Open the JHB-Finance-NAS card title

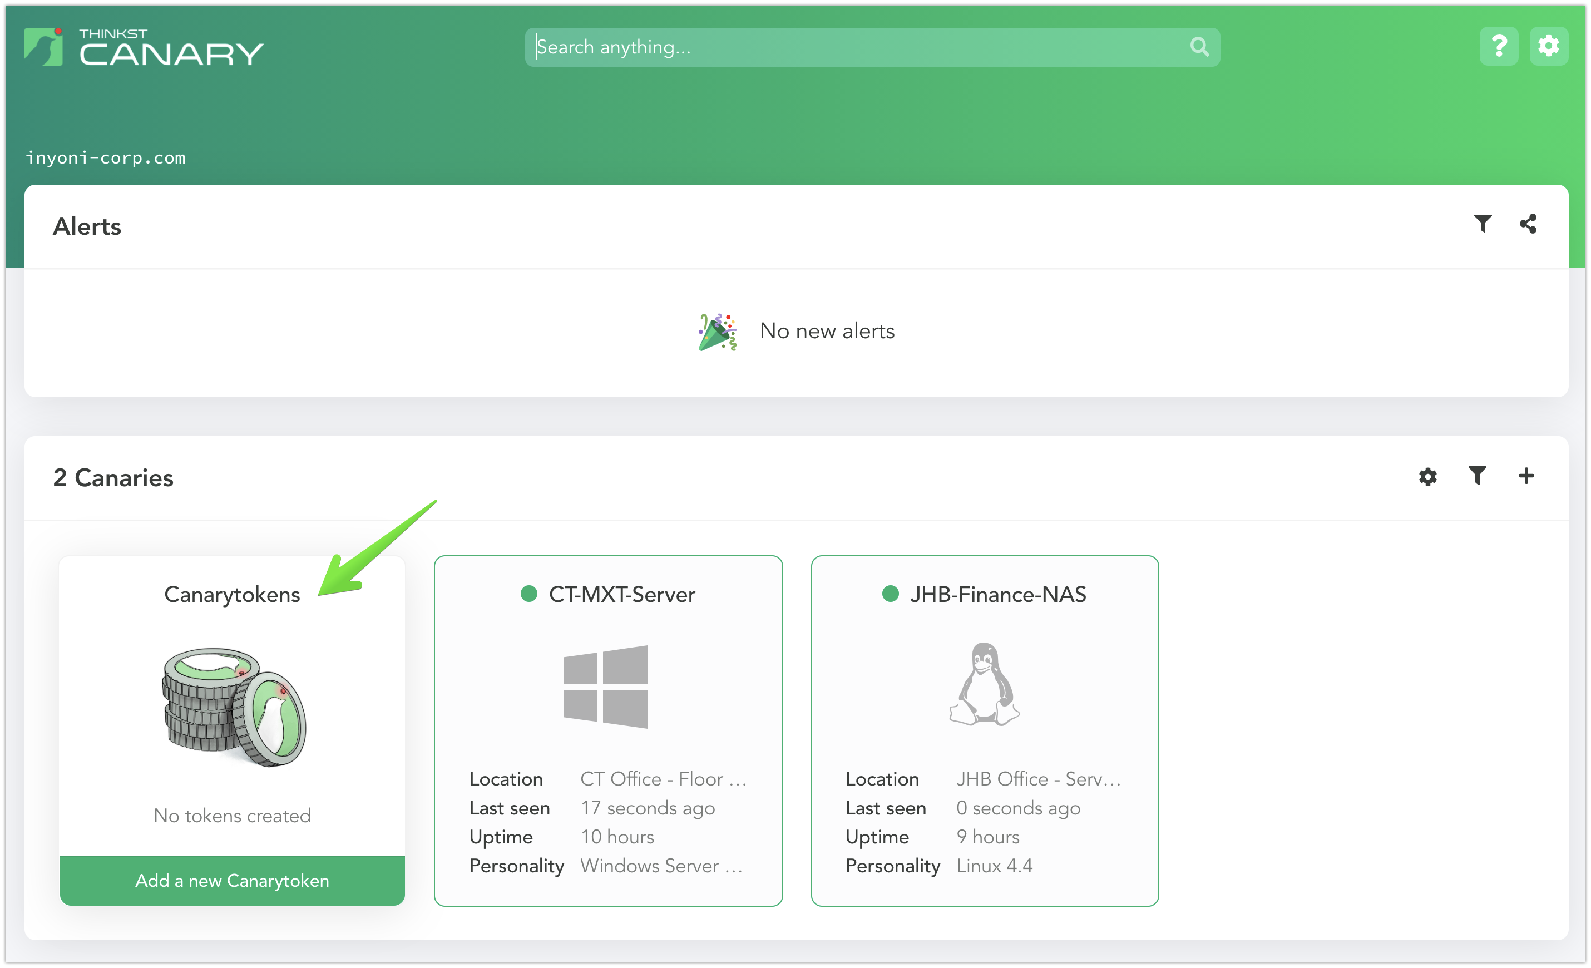tap(998, 595)
